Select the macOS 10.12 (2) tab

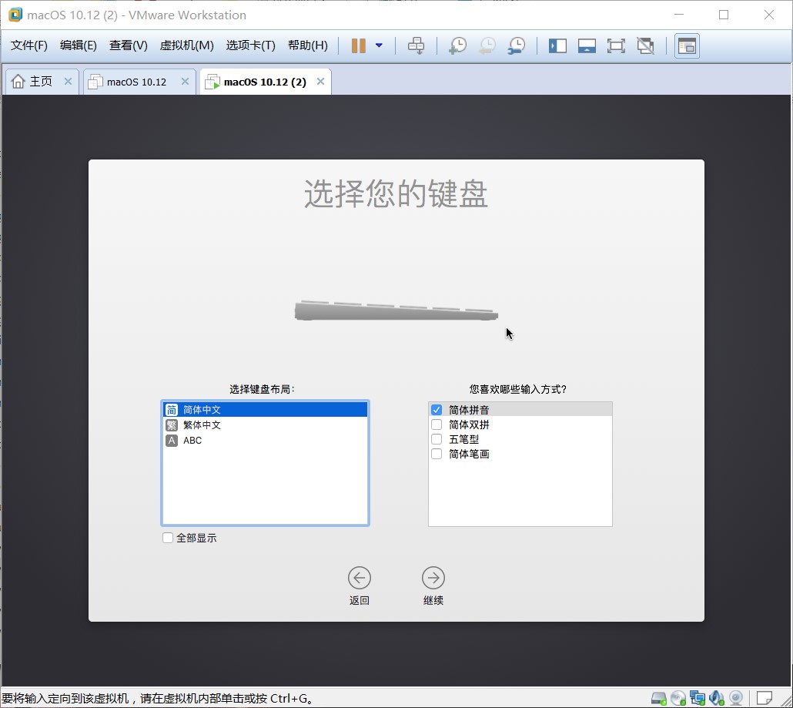[x=265, y=82]
